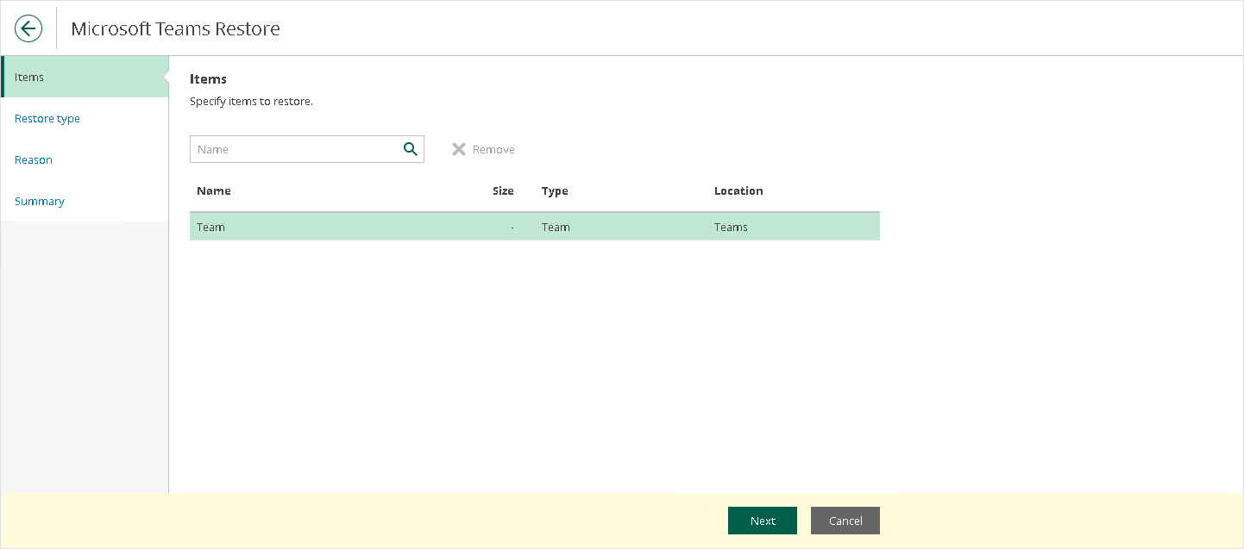Click the Remove X icon
The width and height of the screenshot is (1244, 549).
(x=459, y=149)
